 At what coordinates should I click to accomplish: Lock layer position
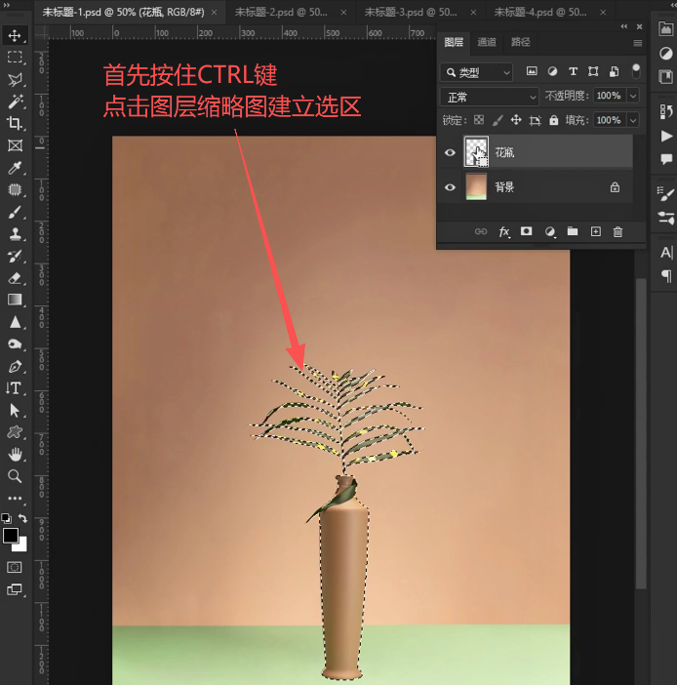(x=516, y=120)
